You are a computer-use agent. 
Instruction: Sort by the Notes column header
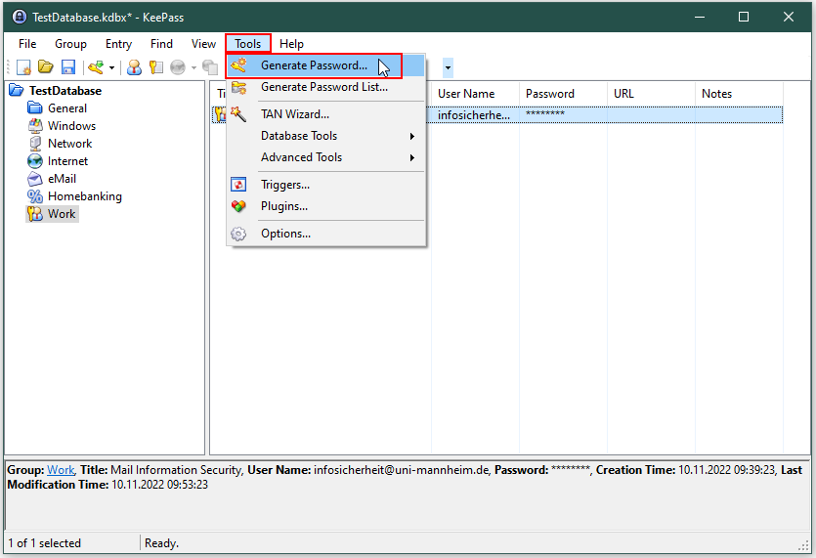point(739,94)
